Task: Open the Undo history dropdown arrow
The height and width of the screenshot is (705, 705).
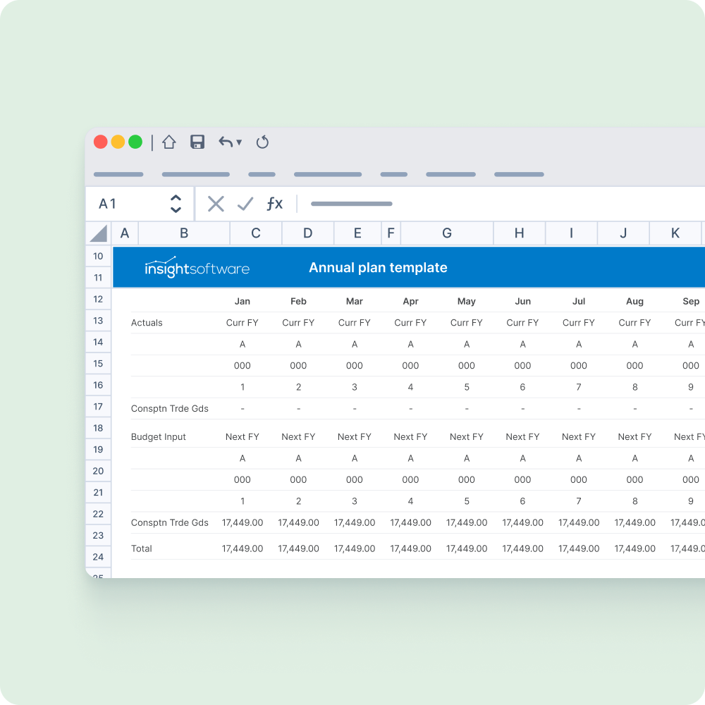Action: pyautogui.click(x=239, y=142)
